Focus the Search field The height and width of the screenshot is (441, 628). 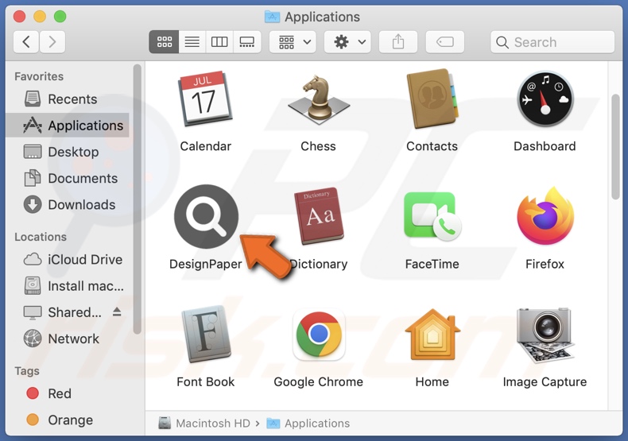pos(552,42)
